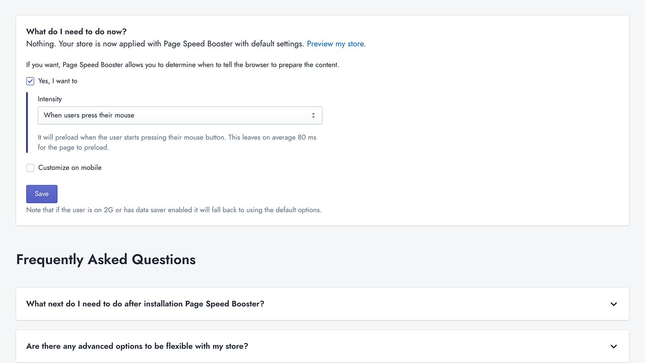Click the "Customize on mobile" label text
645x363 pixels.
pos(70,168)
